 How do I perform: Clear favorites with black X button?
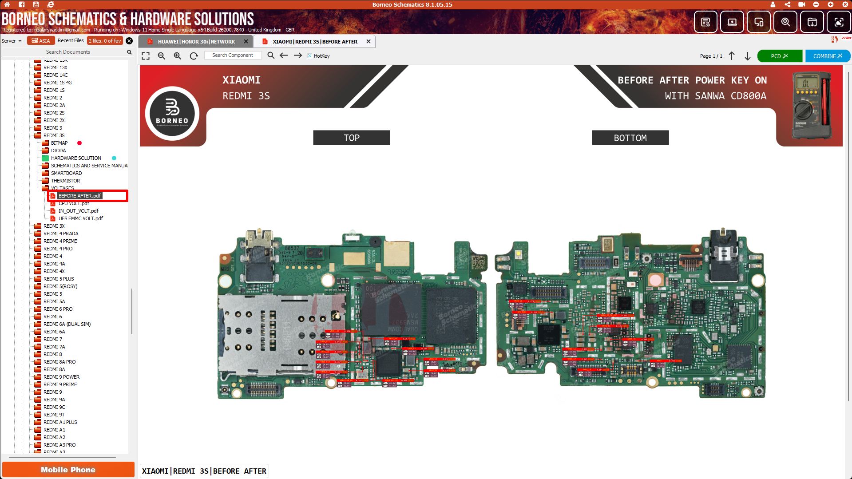(129, 41)
